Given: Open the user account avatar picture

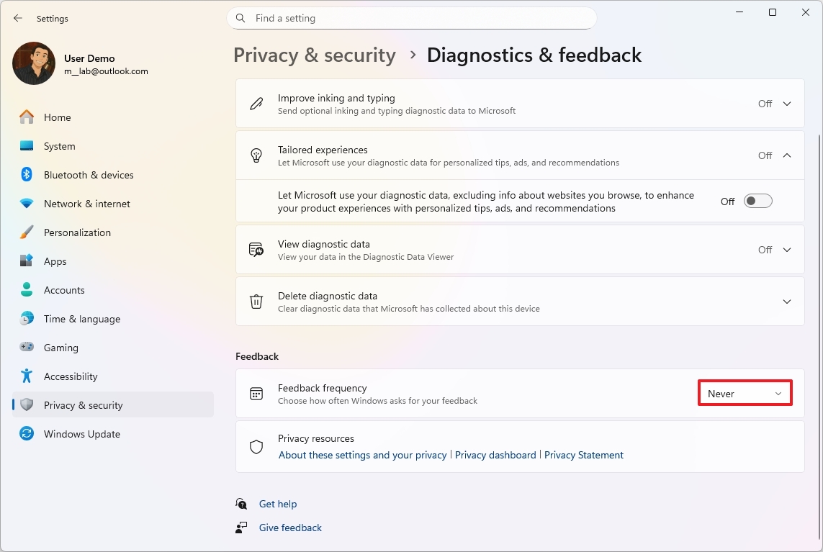Looking at the screenshot, I should coord(33,63).
